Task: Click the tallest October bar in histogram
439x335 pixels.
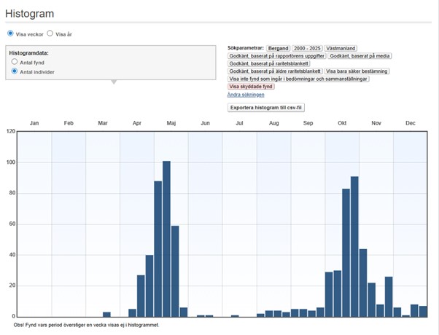Action: (354, 246)
